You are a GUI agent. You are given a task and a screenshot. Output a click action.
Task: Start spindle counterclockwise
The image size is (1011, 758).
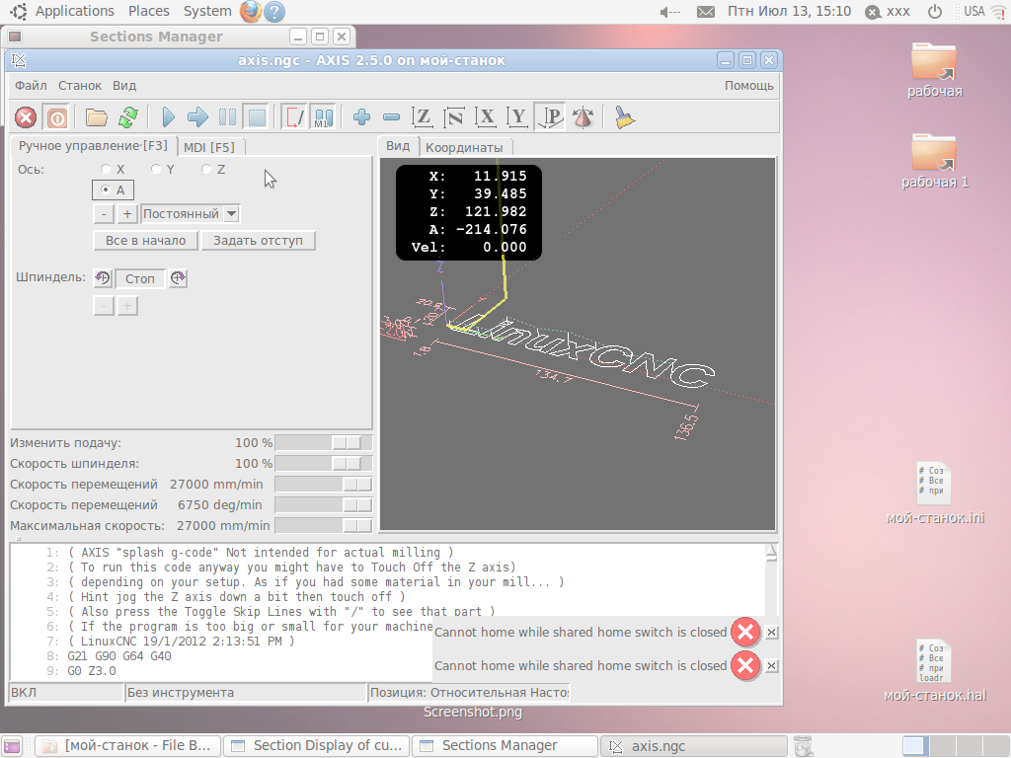[103, 278]
